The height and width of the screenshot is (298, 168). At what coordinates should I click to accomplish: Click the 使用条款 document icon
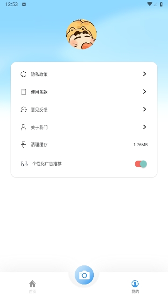pos(23,92)
